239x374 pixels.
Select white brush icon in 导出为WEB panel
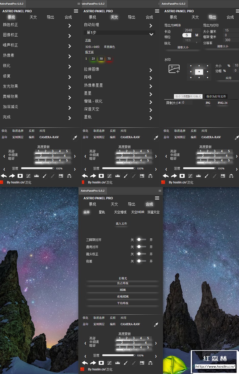point(206,176)
